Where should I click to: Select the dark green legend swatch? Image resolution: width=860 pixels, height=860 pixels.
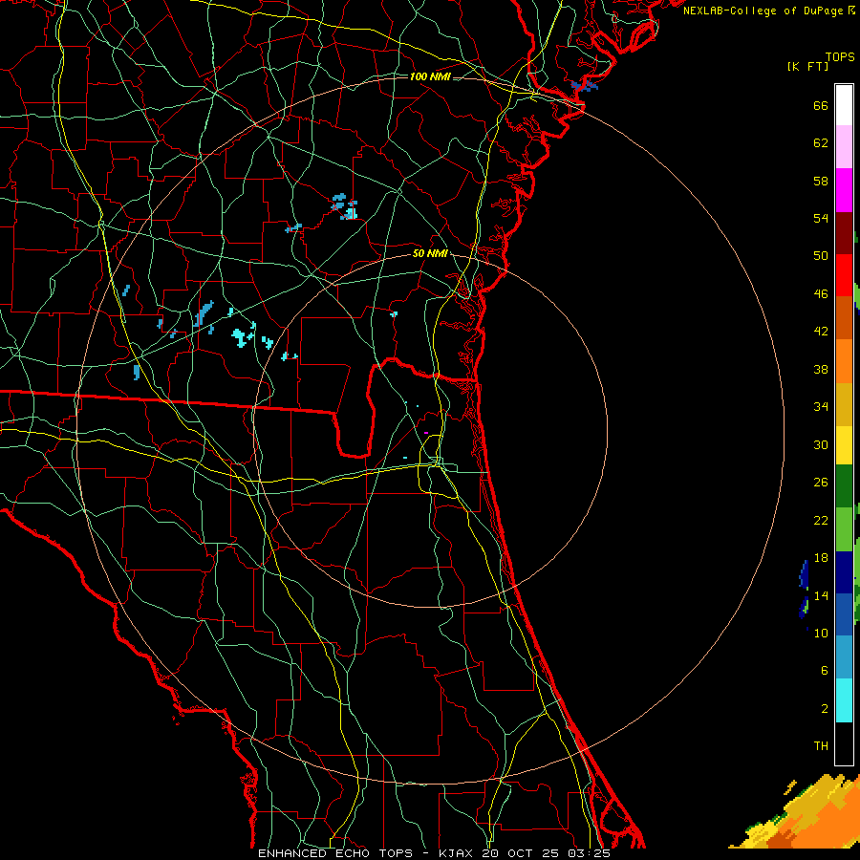coord(844,486)
